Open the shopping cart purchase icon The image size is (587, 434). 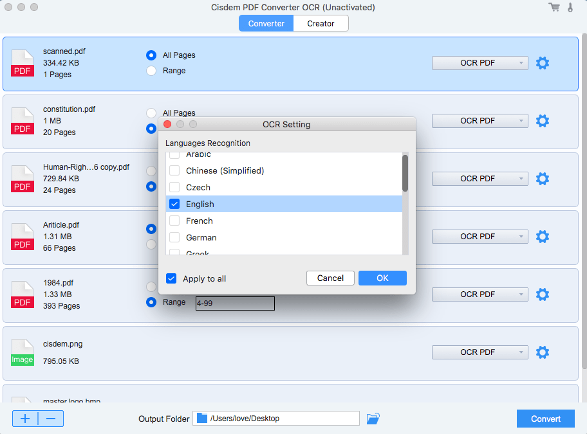[x=554, y=7]
